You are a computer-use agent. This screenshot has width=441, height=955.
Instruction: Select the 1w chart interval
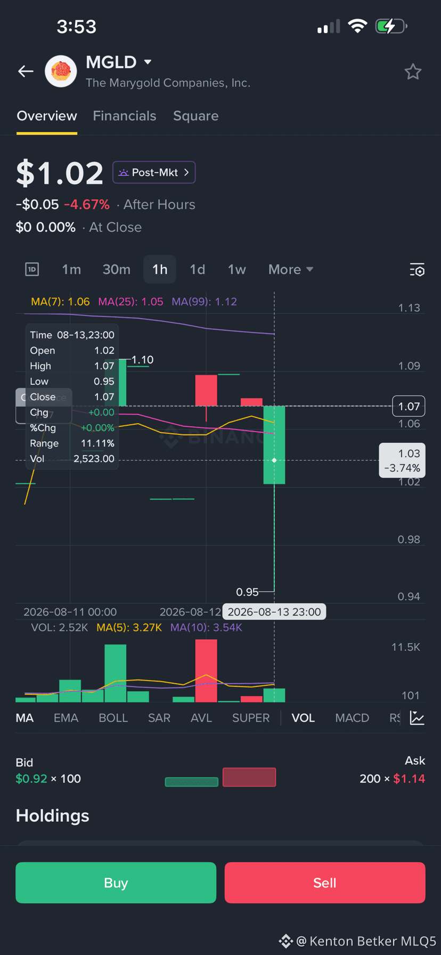point(237,269)
